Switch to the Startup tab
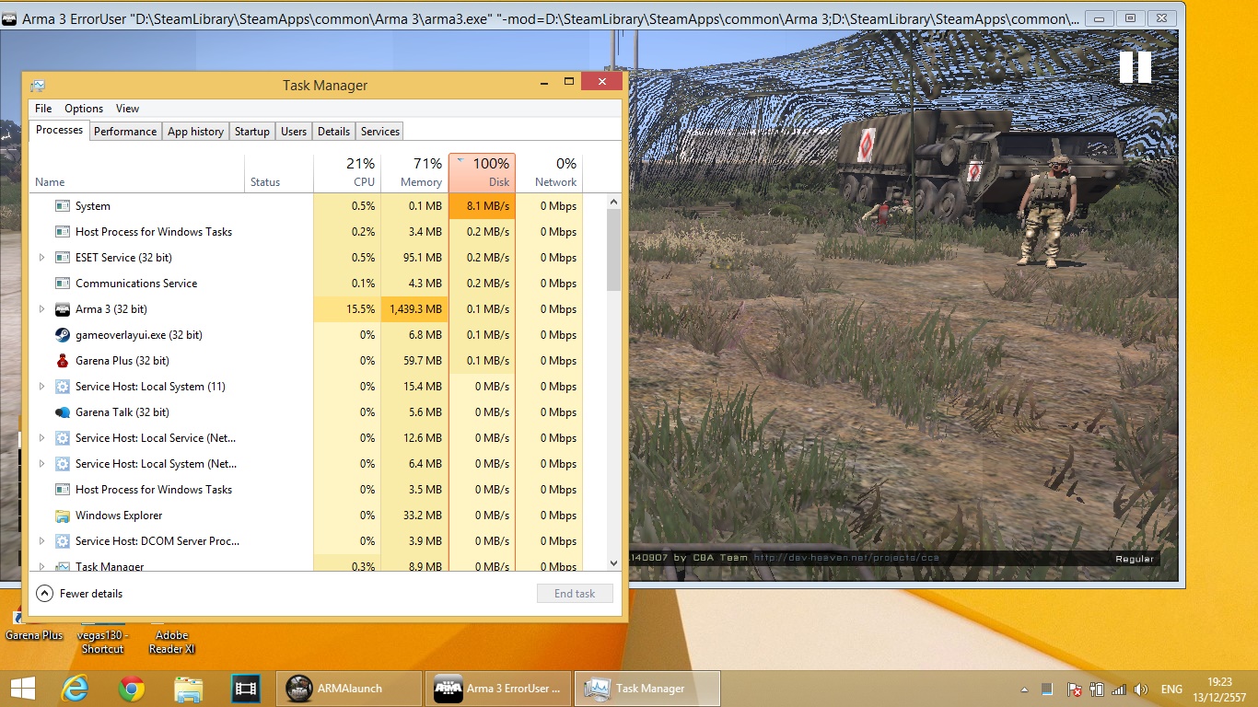Screen dimensions: 1258x707 [251, 132]
